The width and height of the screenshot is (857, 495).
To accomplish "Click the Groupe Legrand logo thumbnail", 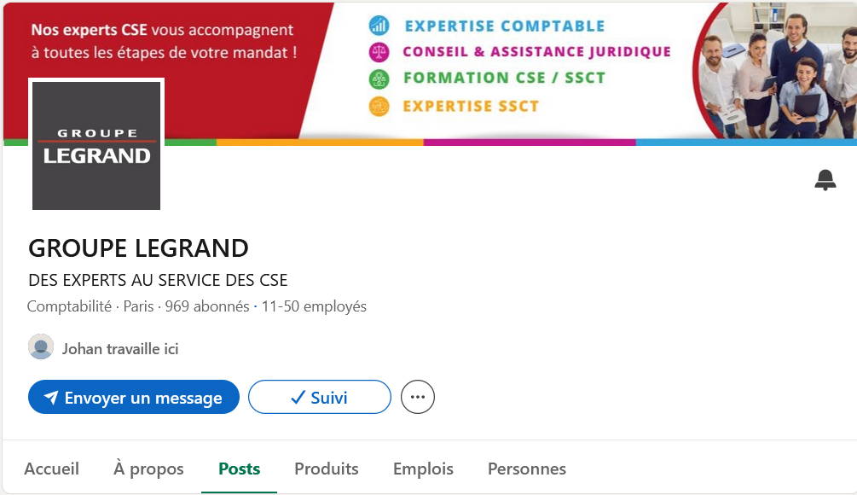I will [96, 145].
